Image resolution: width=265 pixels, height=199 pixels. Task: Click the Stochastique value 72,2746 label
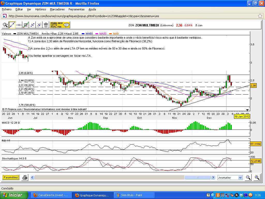(255, 161)
